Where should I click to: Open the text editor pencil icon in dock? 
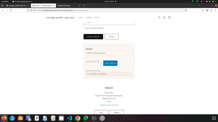point(37,118)
